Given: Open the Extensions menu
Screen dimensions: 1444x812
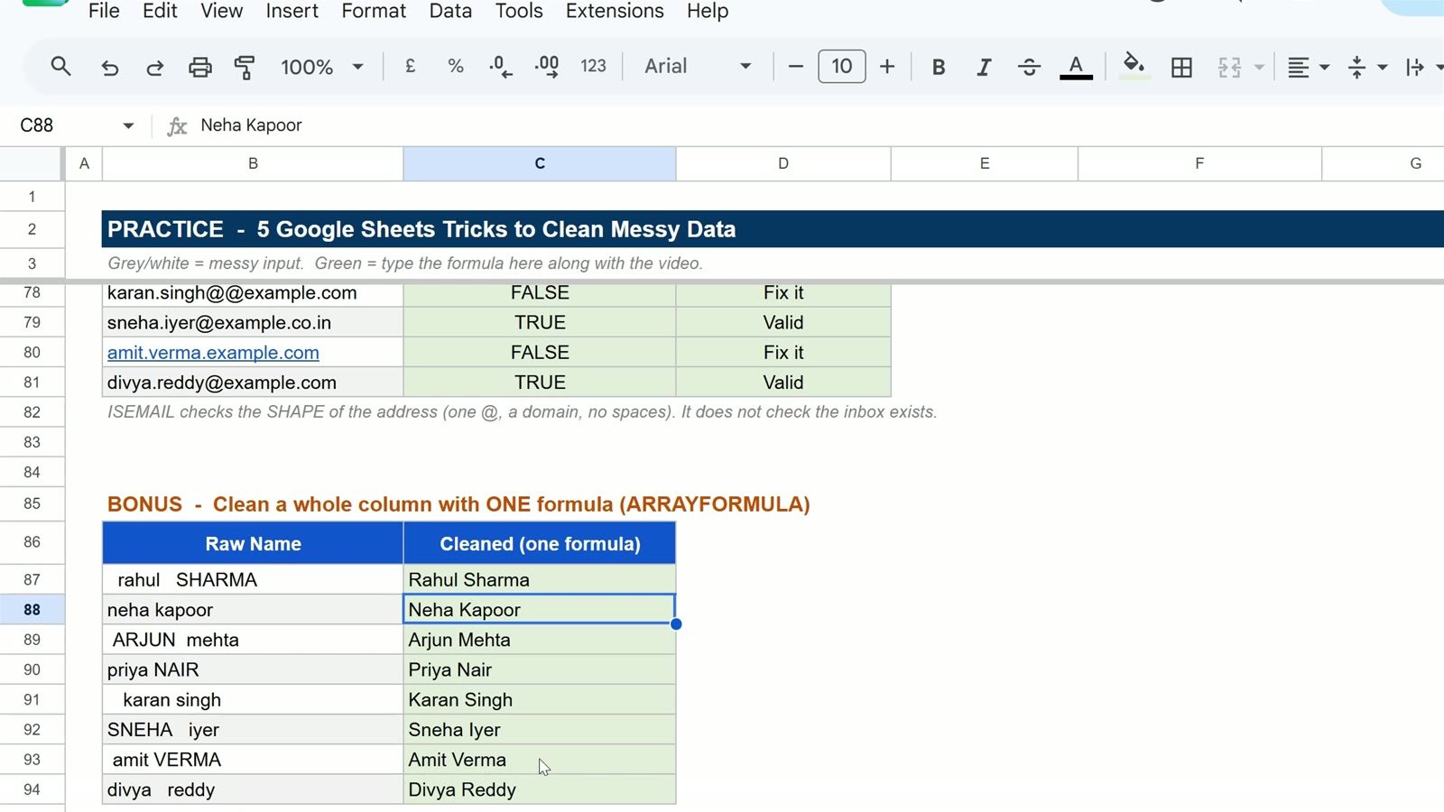Looking at the screenshot, I should coord(615,11).
